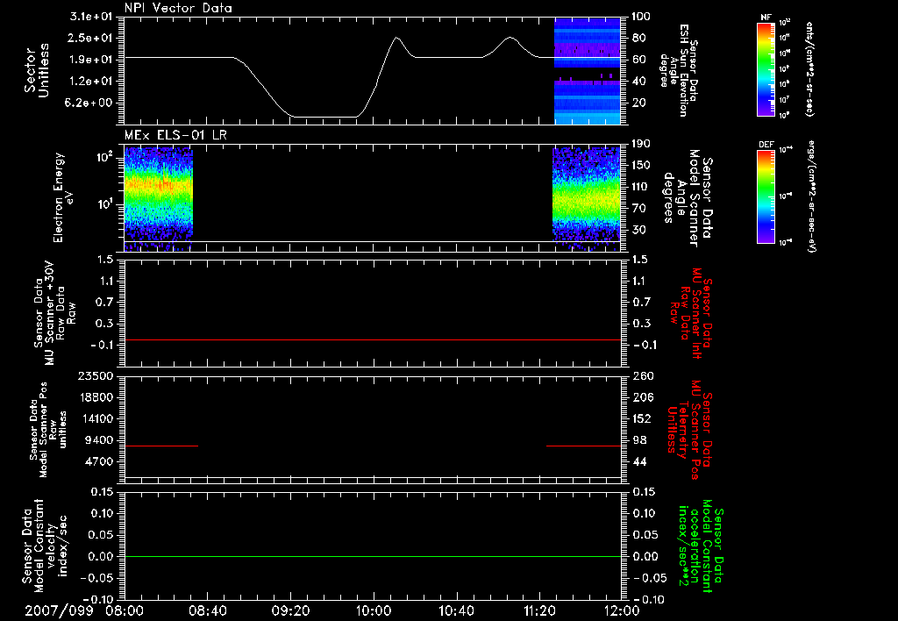Click the 100 sun elevation tick
The width and height of the screenshot is (898, 621).
pos(641,17)
